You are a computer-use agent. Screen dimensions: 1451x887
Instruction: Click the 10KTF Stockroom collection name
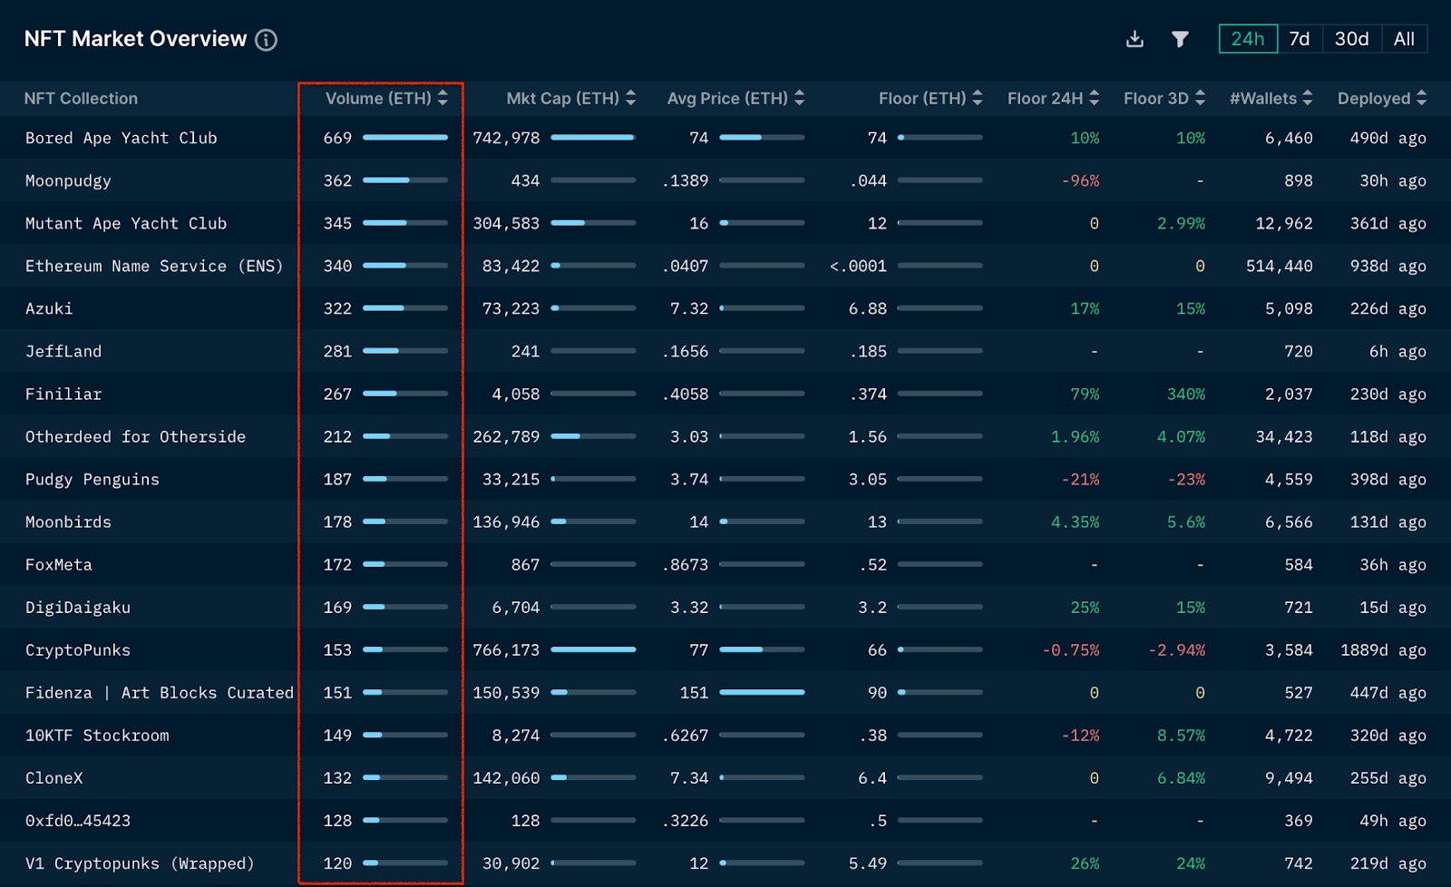97,735
